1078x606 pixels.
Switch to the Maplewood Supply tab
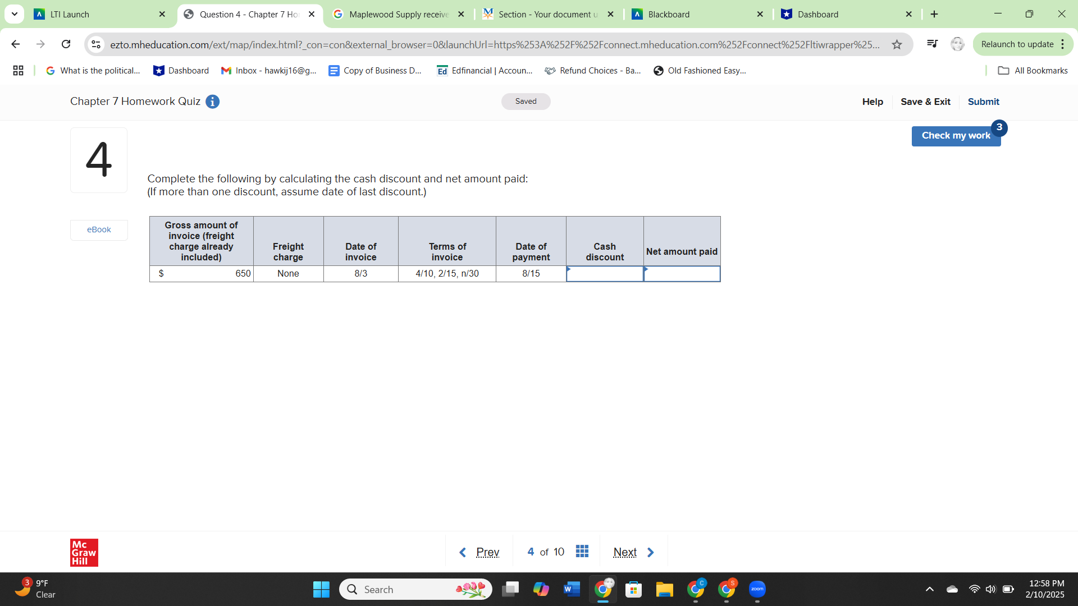click(x=393, y=14)
